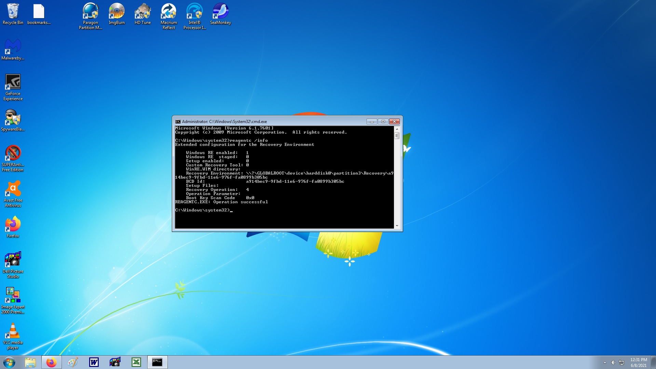The width and height of the screenshot is (656, 369).
Task: Open the taskbar clock and date
Action: [x=638, y=363]
